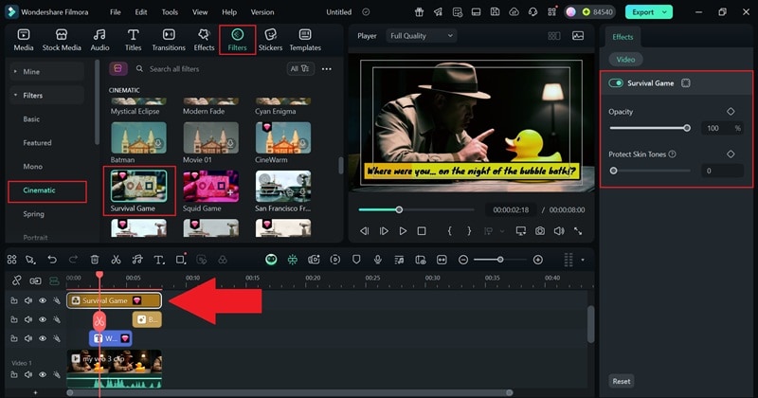Open the Edit menu
The width and height of the screenshot is (758, 398).
coord(140,12)
